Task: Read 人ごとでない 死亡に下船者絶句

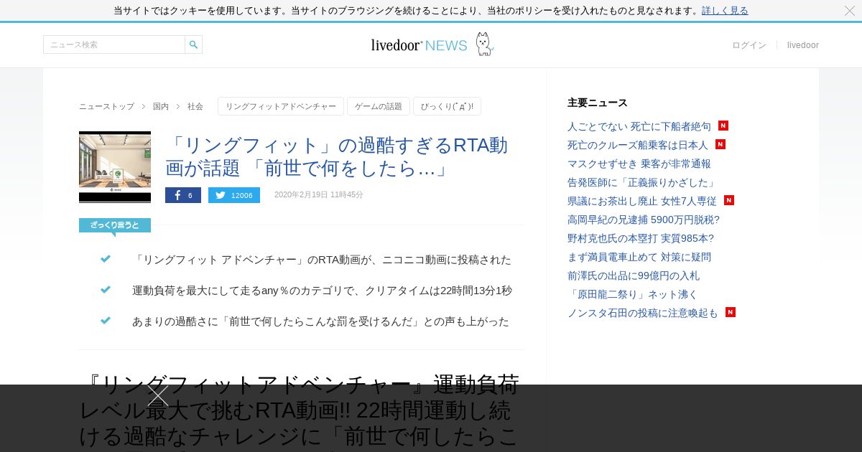Action: (x=639, y=126)
